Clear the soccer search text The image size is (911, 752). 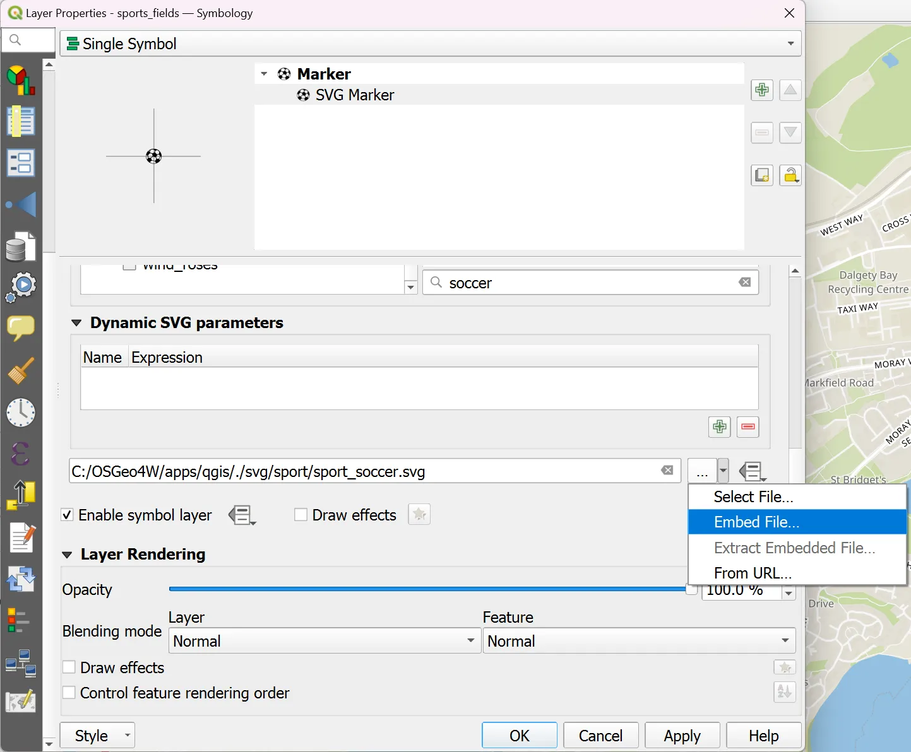tap(745, 282)
